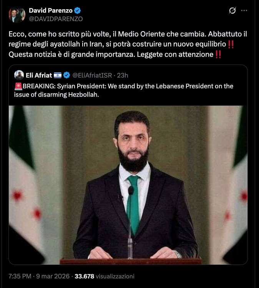Click the 9 mar 2026 date

53,276
